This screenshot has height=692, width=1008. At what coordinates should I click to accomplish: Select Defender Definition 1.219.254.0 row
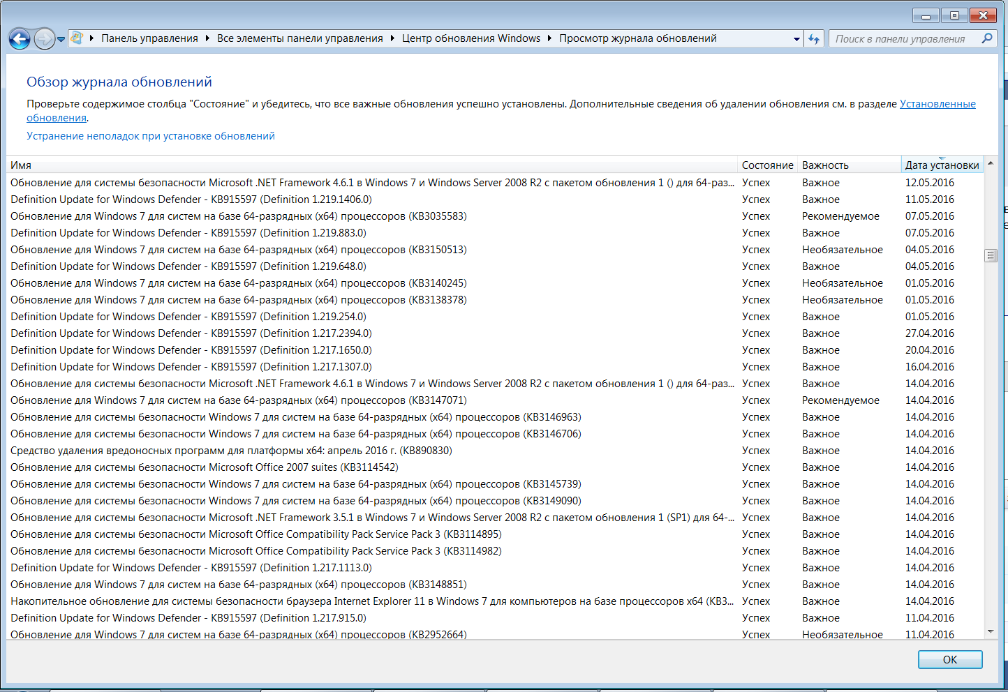click(x=495, y=317)
